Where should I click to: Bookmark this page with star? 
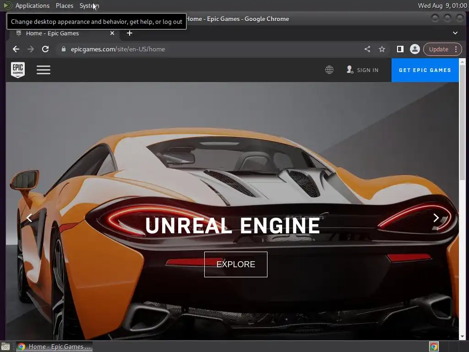tap(382, 49)
